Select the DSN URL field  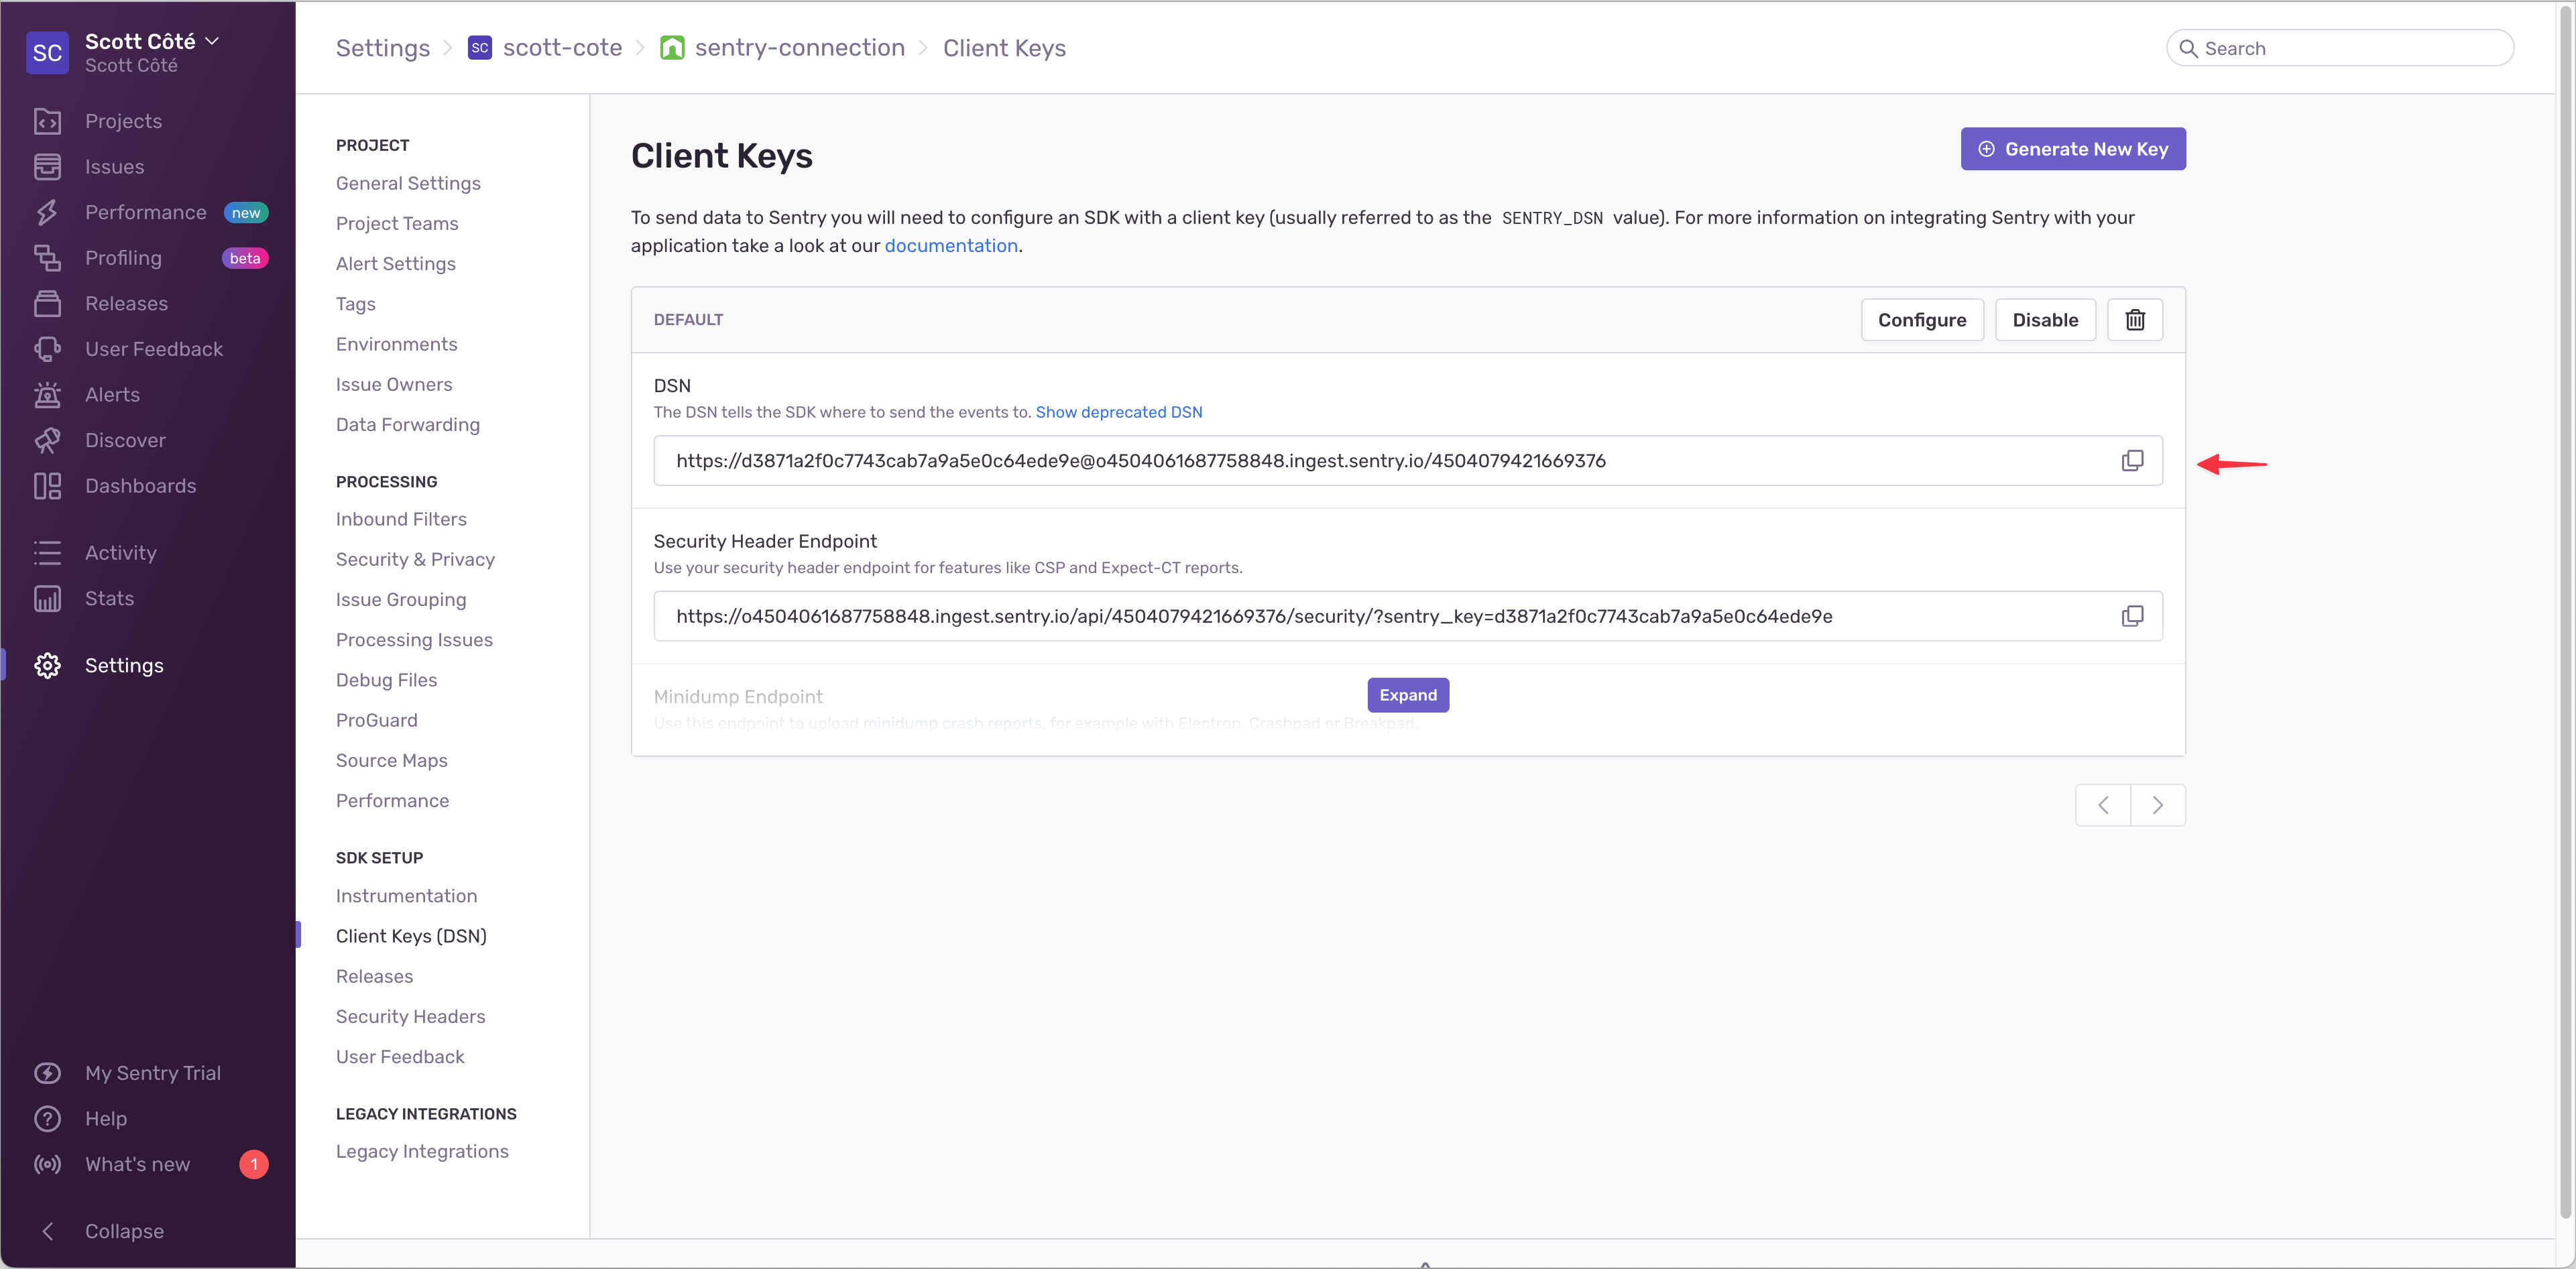pyautogui.click(x=1408, y=460)
